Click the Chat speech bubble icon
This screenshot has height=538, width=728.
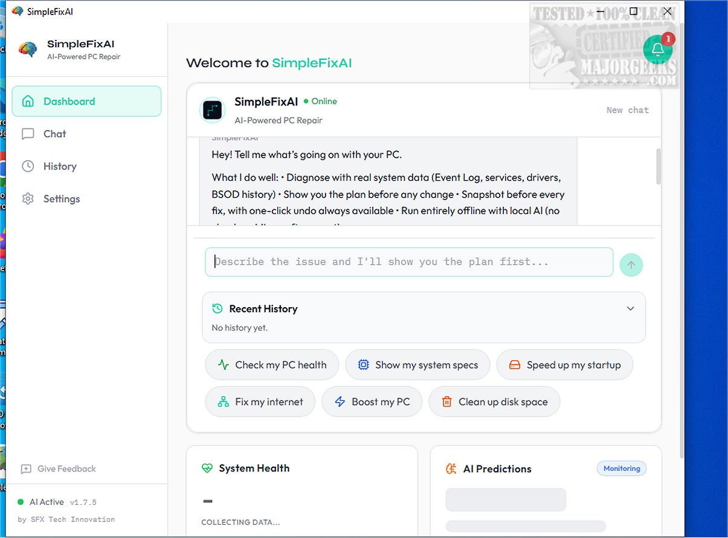click(x=28, y=134)
